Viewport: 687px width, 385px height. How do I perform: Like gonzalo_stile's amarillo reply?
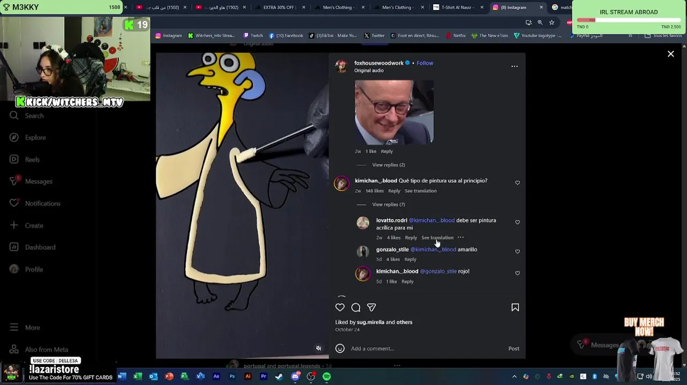tap(517, 252)
